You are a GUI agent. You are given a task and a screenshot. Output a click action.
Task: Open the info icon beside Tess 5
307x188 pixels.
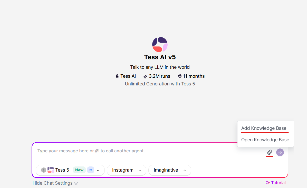coord(43,170)
